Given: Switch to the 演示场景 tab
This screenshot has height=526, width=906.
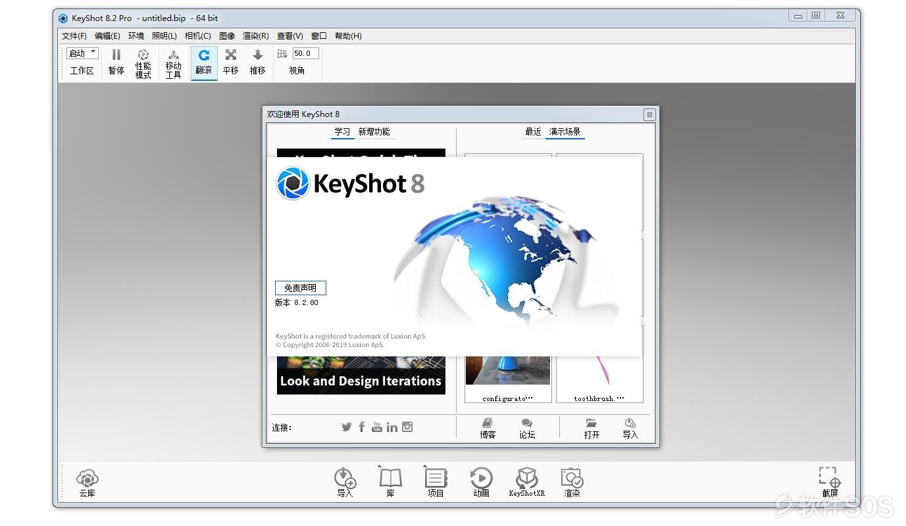Looking at the screenshot, I should (565, 132).
